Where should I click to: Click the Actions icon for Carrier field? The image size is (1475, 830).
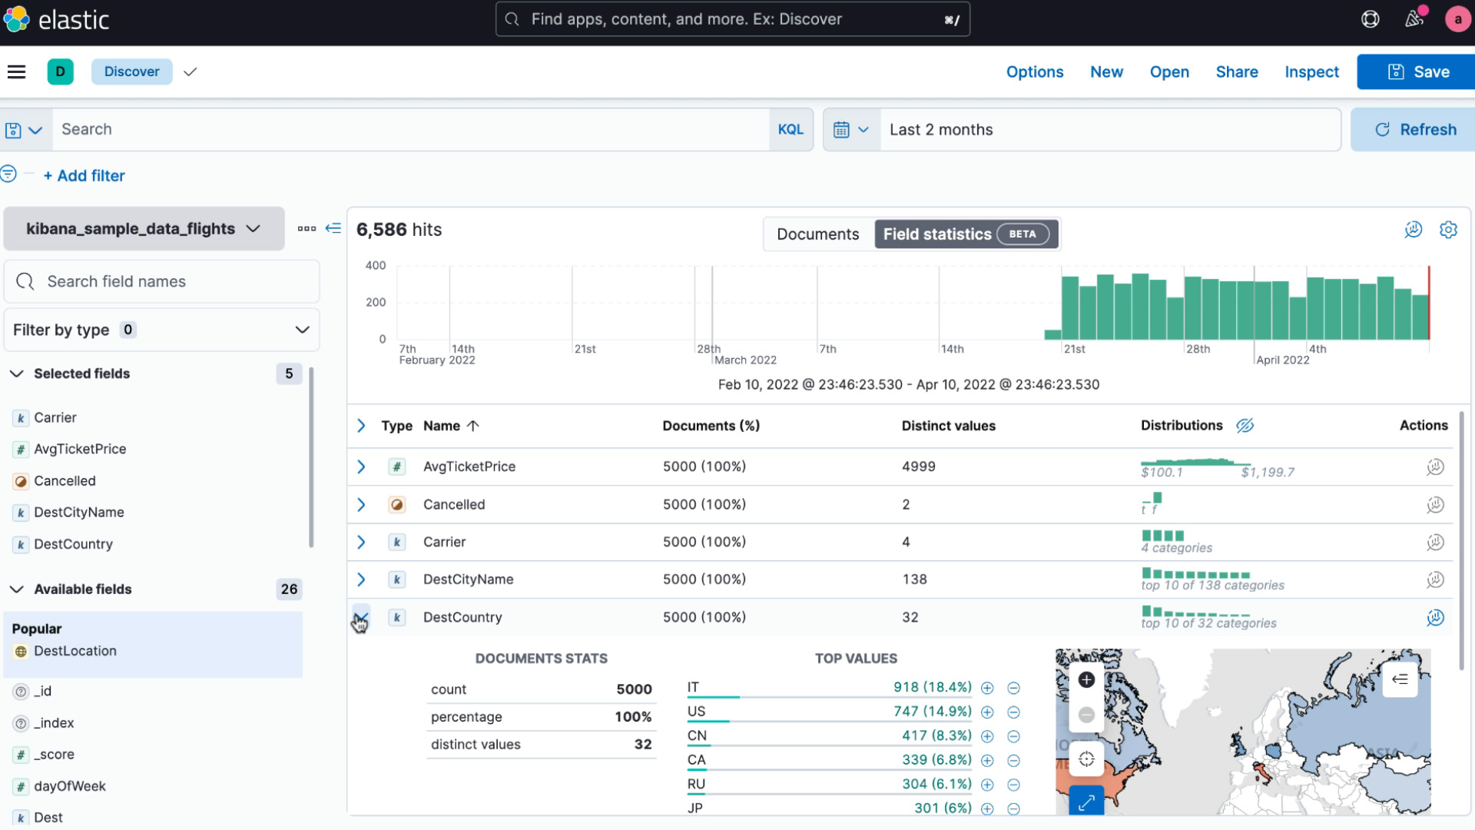[1436, 541]
